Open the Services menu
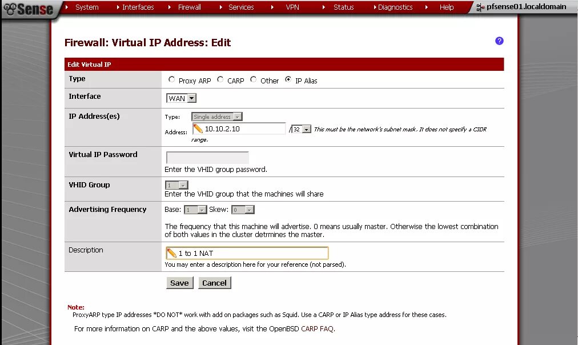578x345 pixels. tap(241, 7)
